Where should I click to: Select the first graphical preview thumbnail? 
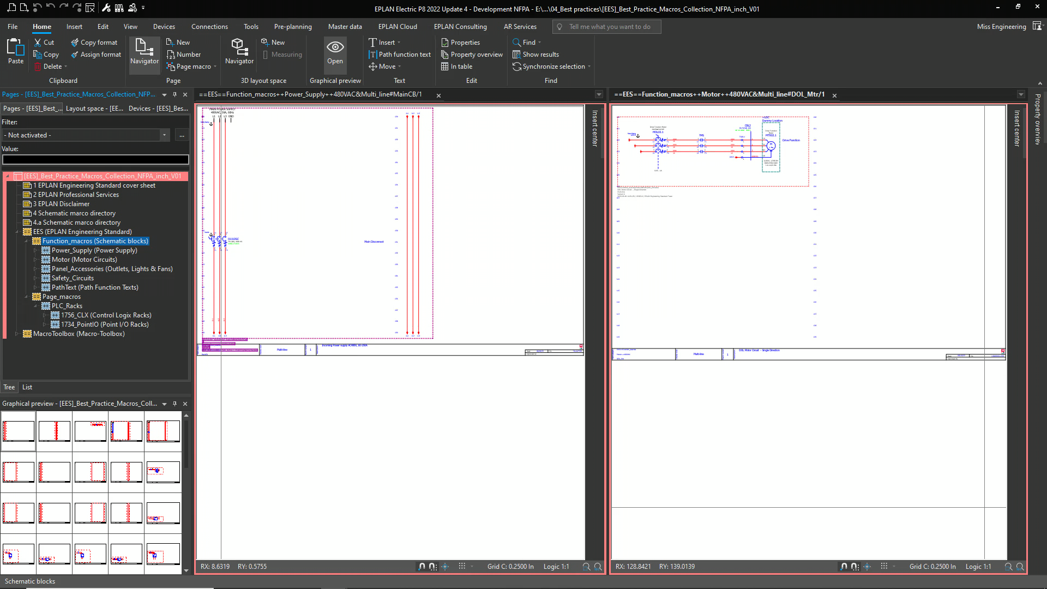click(19, 431)
